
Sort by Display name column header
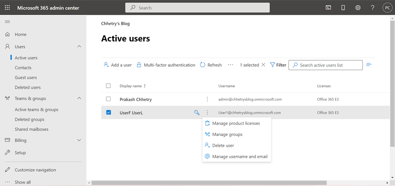(x=133, y=86)
